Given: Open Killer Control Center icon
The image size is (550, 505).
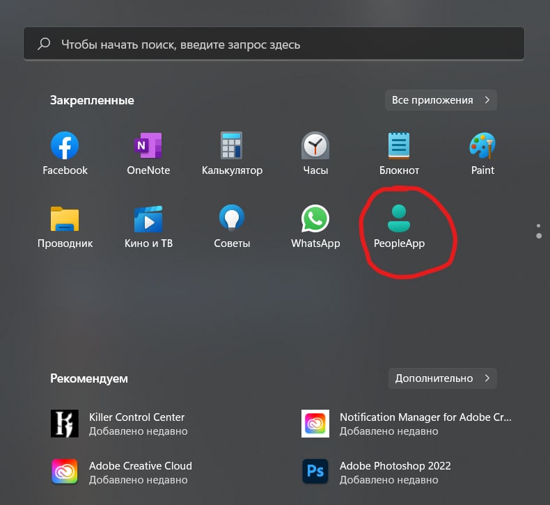Looking at the screenshot, I should tap(65, 424).
